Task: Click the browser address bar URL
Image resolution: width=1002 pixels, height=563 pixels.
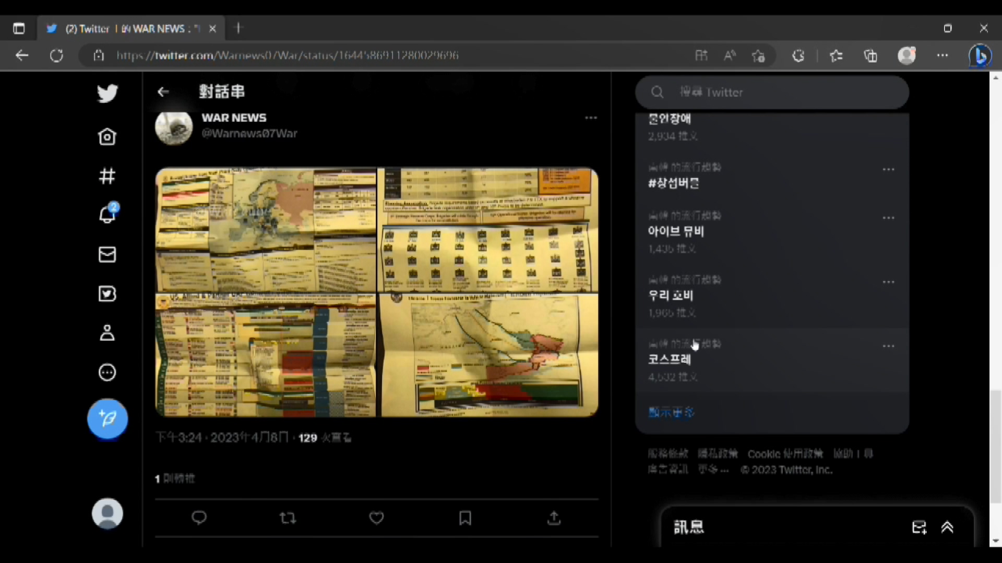Action: tap(288, 55)
